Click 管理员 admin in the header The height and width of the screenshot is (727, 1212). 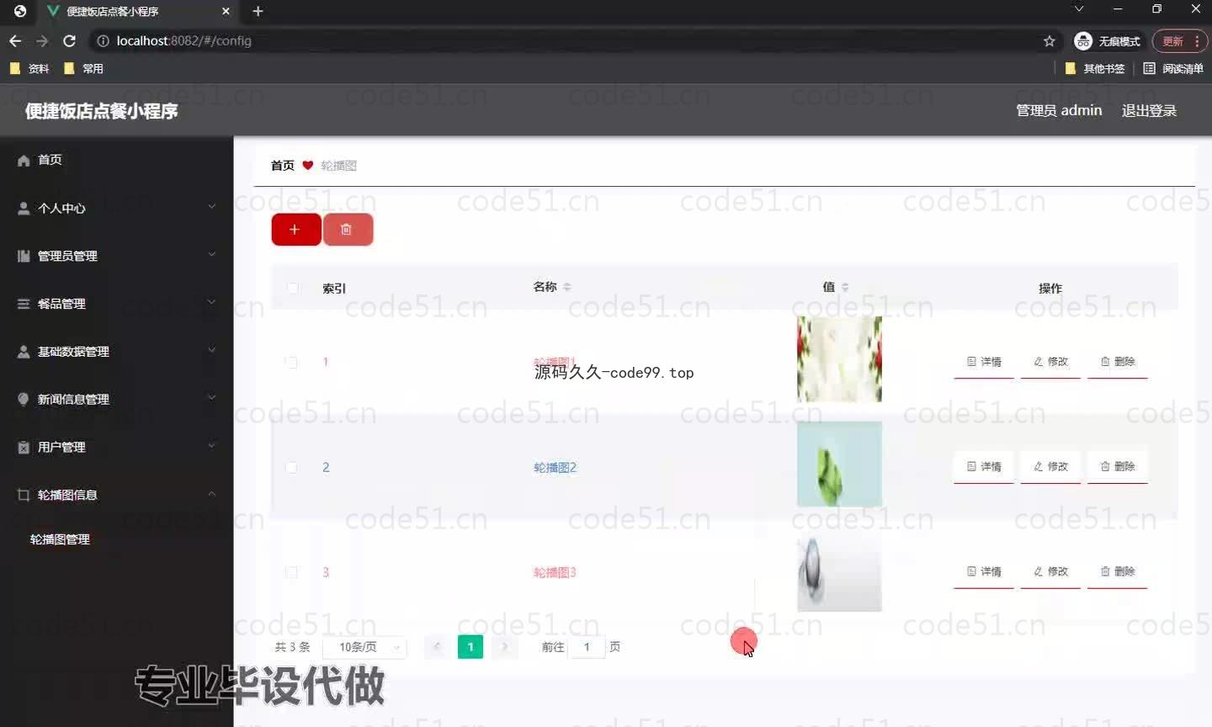pos(1059,111)
